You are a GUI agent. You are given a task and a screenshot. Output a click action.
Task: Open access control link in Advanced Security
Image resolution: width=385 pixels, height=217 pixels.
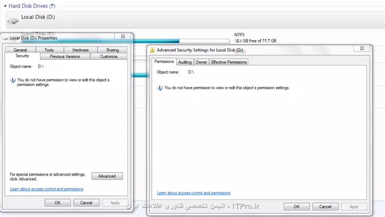point(194,193)
